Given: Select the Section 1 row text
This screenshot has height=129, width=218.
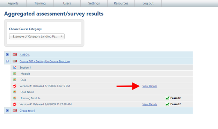Looking at the screenshot, I should click(x=25, y=68).
